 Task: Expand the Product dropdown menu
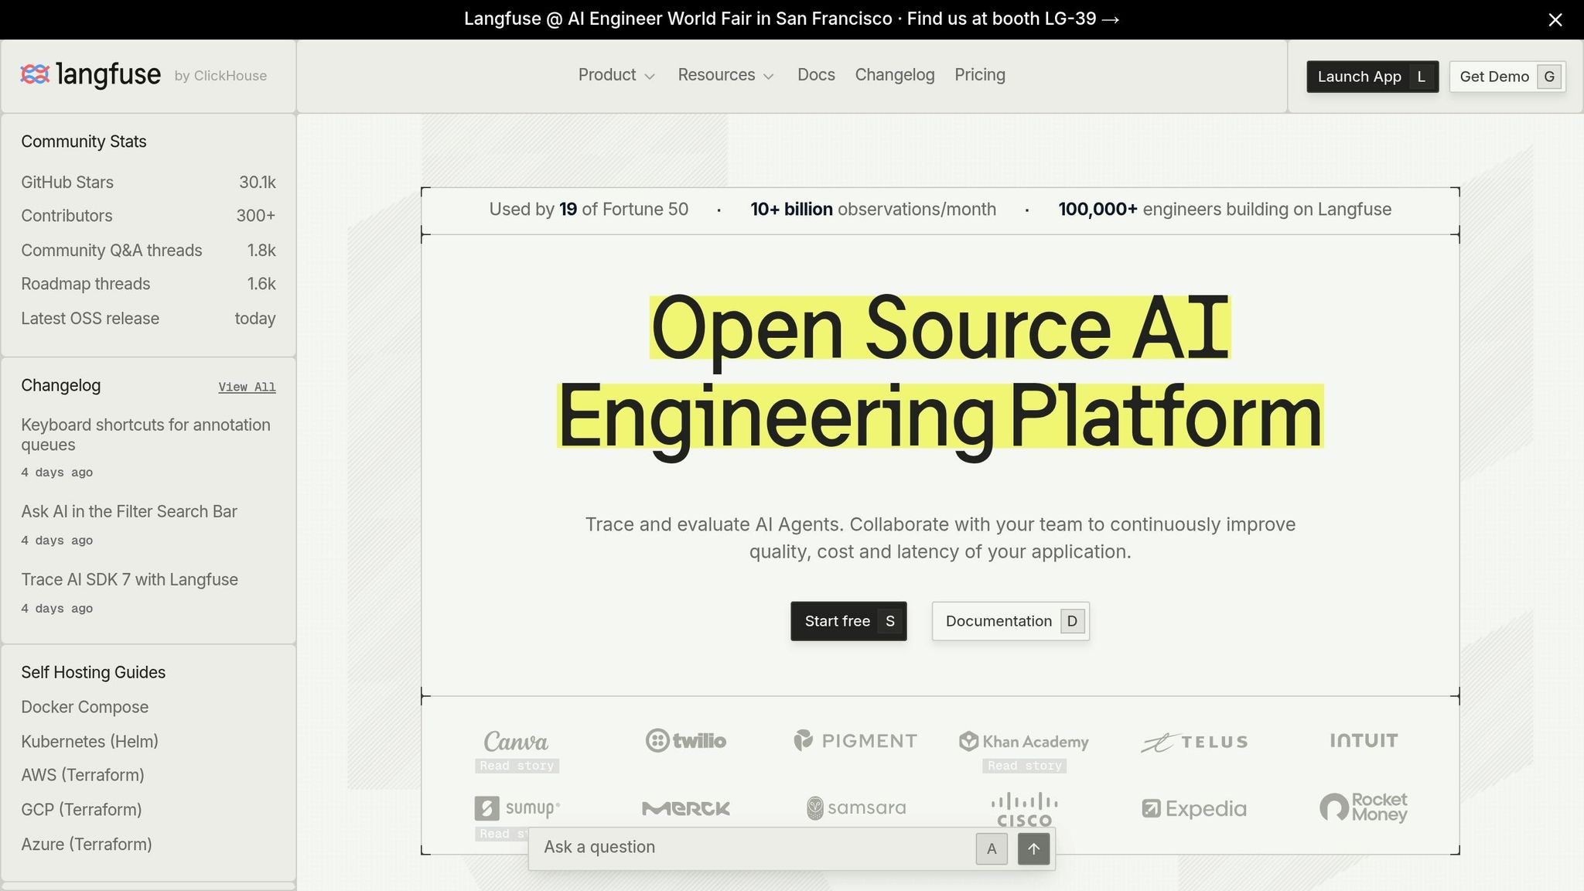click(616, 75)
